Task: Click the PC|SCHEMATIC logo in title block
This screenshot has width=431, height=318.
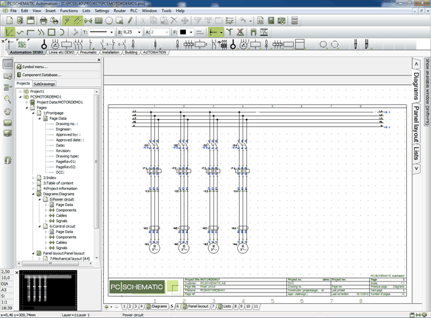Action: [137, 287]
